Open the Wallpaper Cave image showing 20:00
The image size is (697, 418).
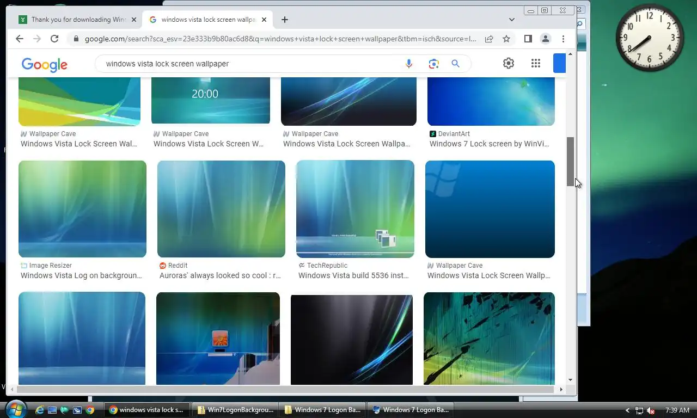point(211,101)
